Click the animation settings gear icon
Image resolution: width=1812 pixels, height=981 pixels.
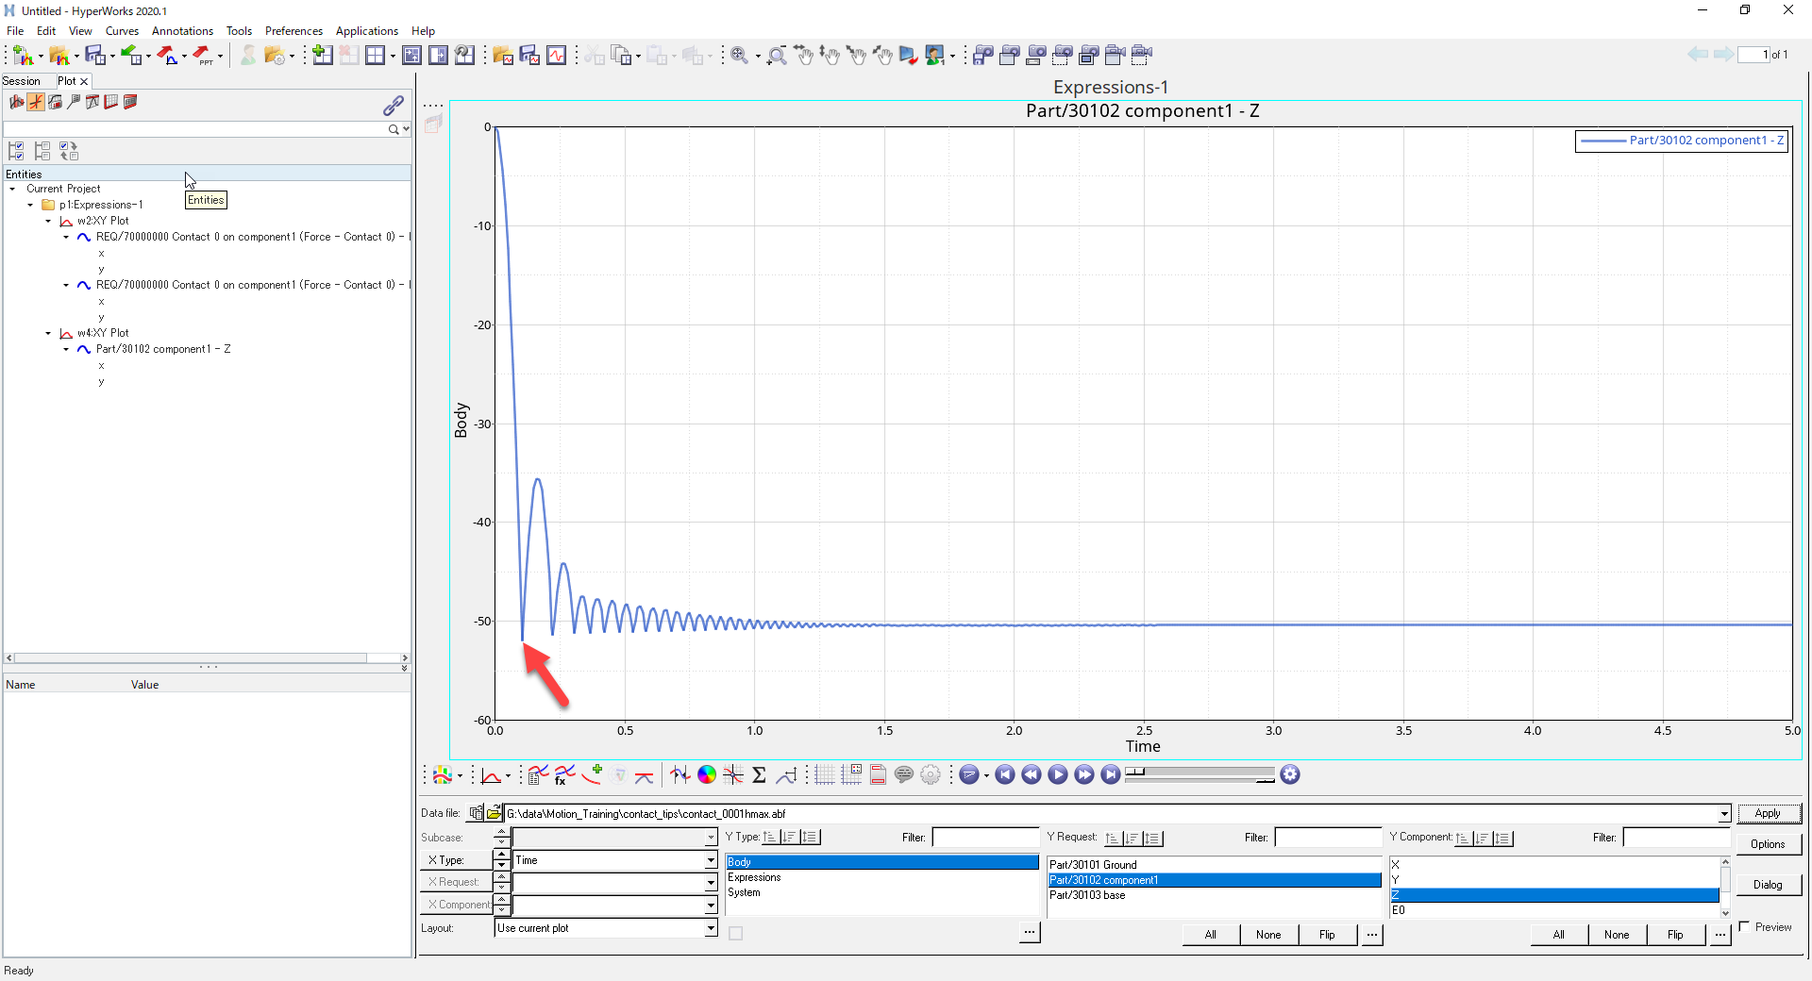point(1290,775)
